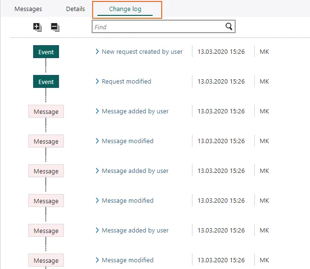Click the expand all entries icon

[37, 27]
